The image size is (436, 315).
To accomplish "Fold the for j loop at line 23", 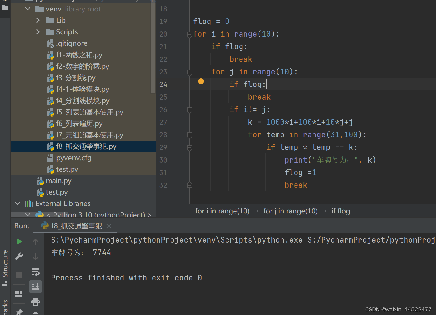I will pos(189,72).
